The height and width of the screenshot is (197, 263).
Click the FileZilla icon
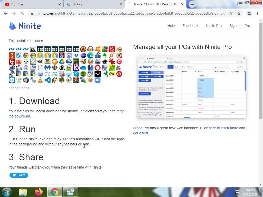pyautogui.click(x=12, y=62)
